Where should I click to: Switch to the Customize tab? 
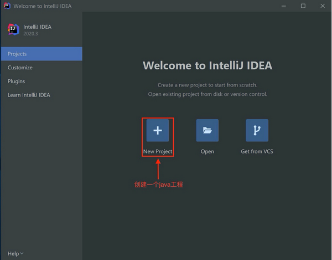point(20,68)
